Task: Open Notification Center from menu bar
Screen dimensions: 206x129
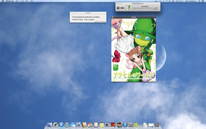Action: [203, 1]
